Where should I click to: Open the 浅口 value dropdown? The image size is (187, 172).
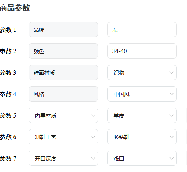(x=142, y=158)
